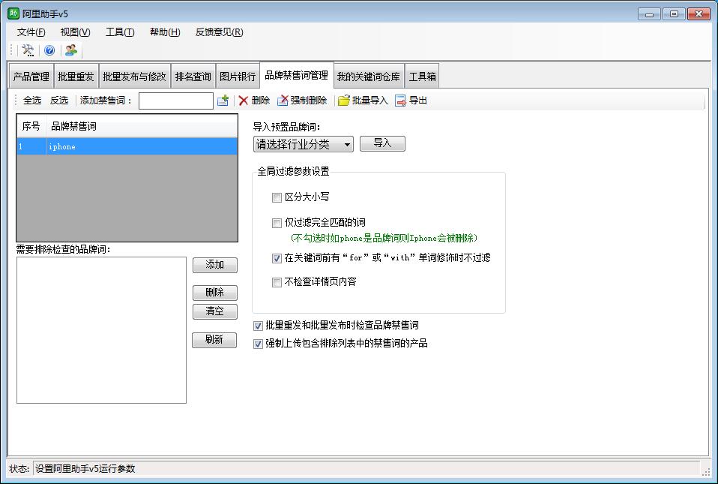The image size is (718, 484).
Task: Toggle the 仅过滤完全匹配的词 checkbox
Action: [277, 223]
